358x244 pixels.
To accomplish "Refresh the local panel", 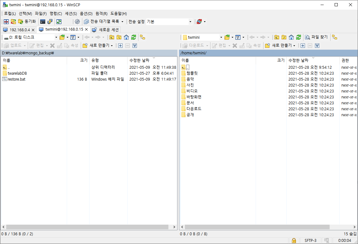I will 133,37.
